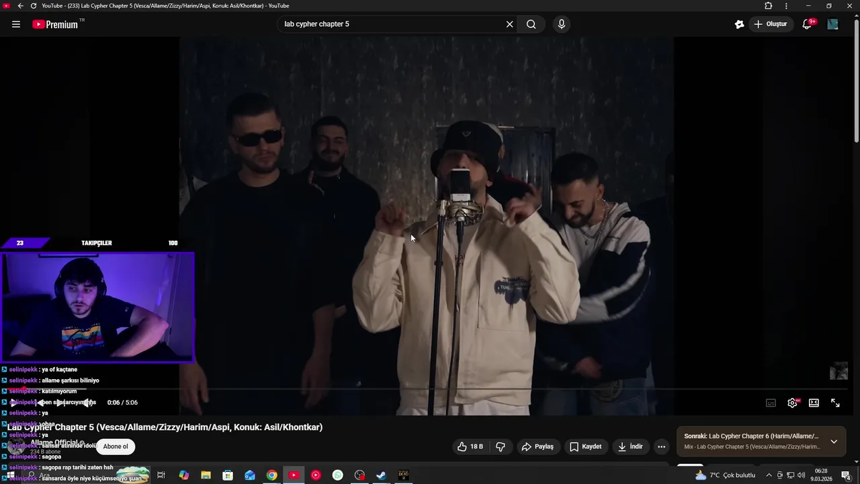Image resolution: width=860 pixels, height=484 pixels.
Task: Open the YouTube hamburger guide menu
Action: [16, 24]
